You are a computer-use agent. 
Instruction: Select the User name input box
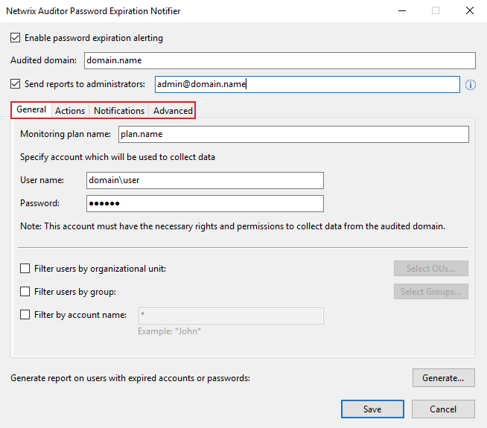point(205,180)
